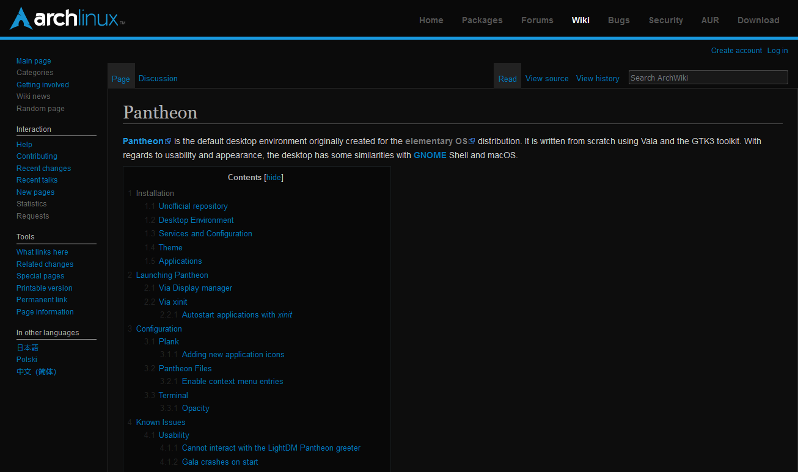The image size is (798, 472).
Task: Open the Recent changes page
Action: [x=43, y=168]
